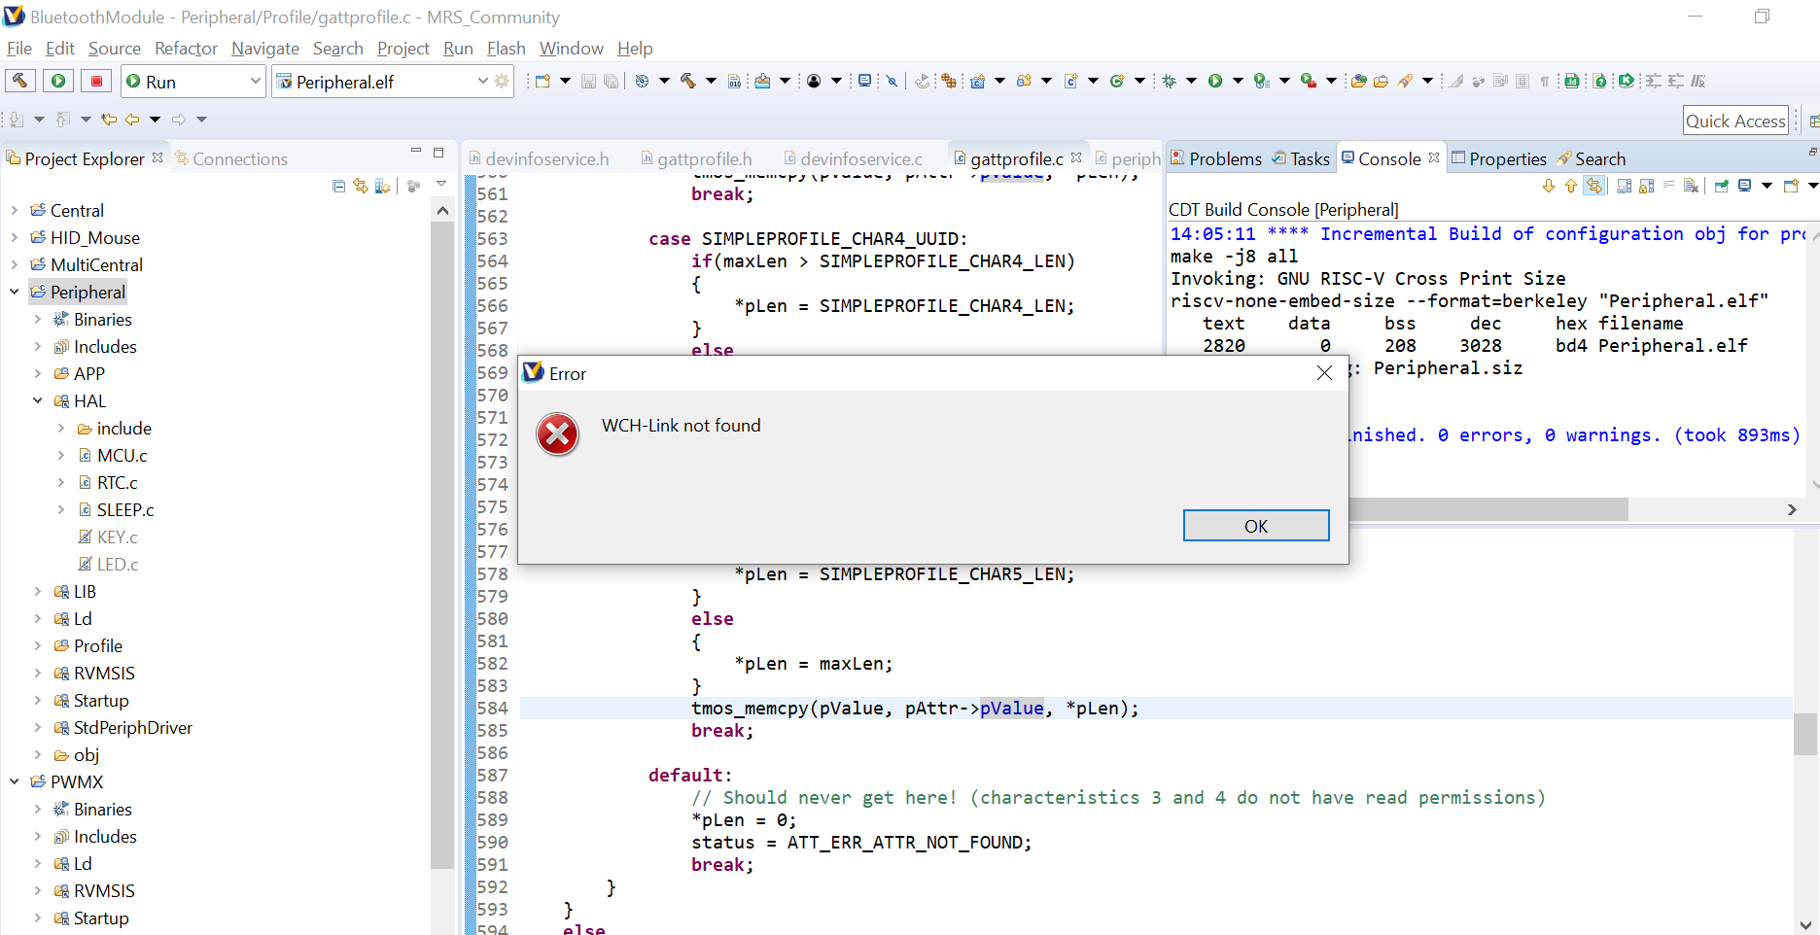
Task: Toggle show whitespace pilcrow icon
Action: 1545,82
